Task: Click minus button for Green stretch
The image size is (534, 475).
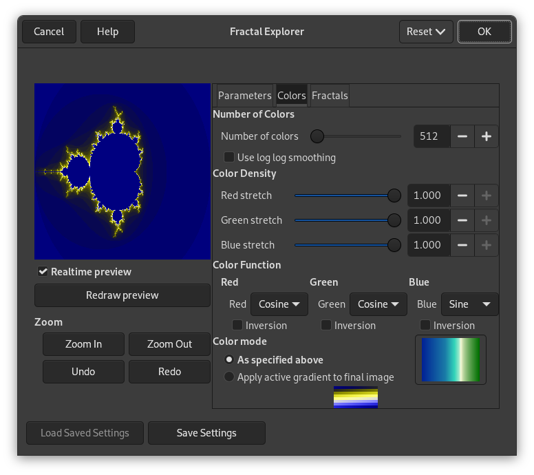Action: [x=462, y=220]
